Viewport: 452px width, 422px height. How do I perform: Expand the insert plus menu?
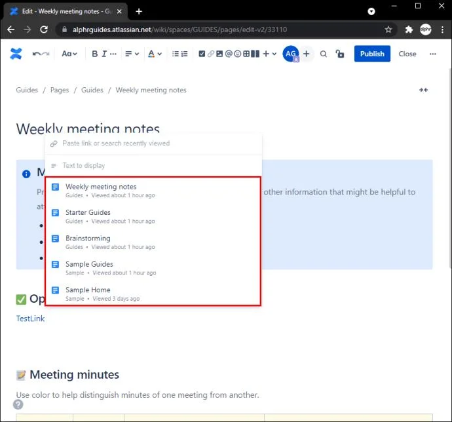269,54
